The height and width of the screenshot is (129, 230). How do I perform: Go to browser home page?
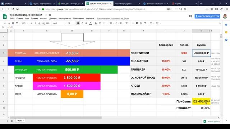[18, 9]
